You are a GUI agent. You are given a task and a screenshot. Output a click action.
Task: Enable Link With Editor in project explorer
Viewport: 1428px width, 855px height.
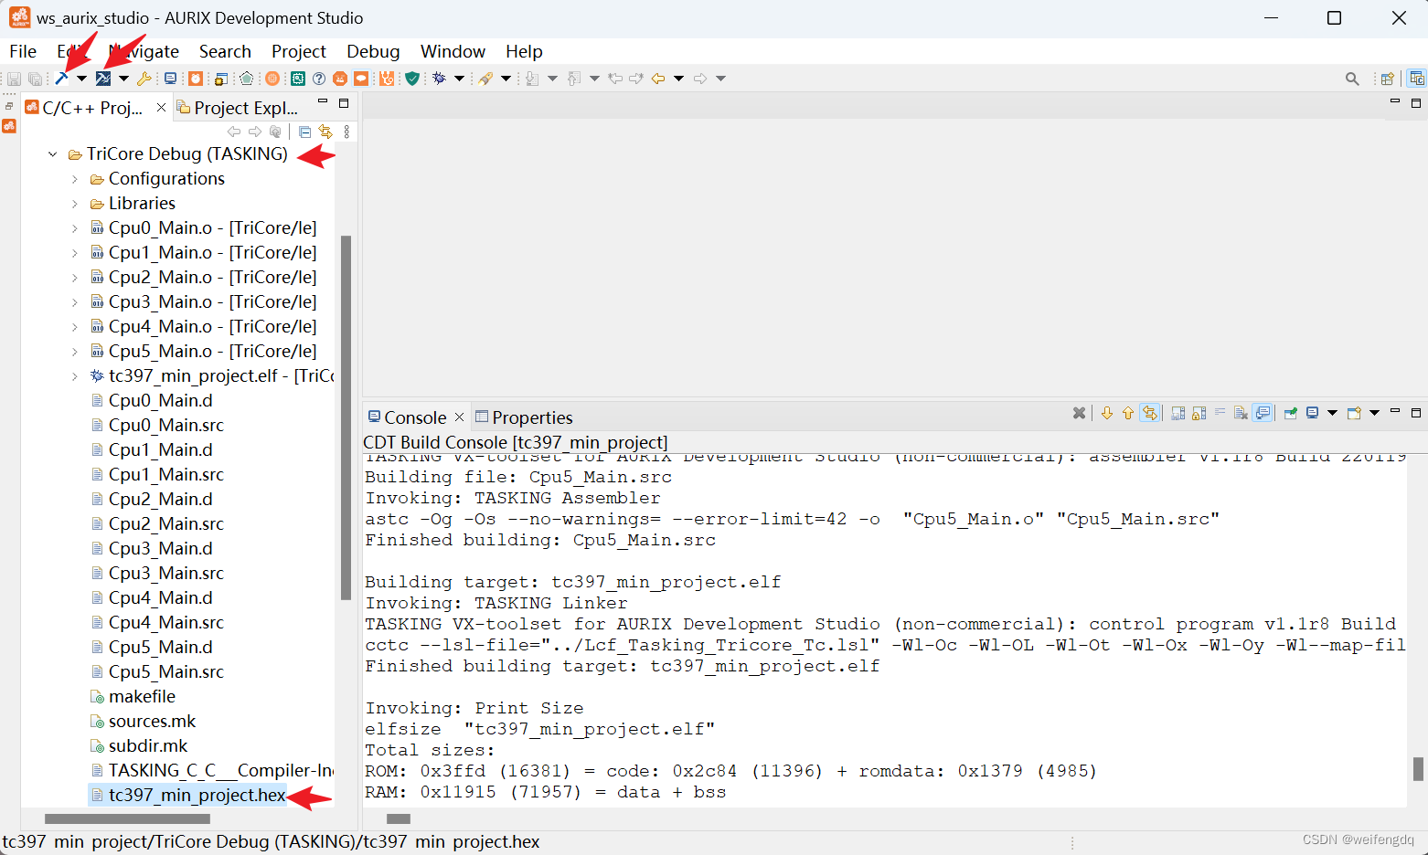click(x=325, y=132)
